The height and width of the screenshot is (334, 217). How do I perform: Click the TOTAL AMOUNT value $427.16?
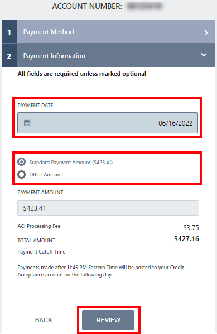(186, 239)
